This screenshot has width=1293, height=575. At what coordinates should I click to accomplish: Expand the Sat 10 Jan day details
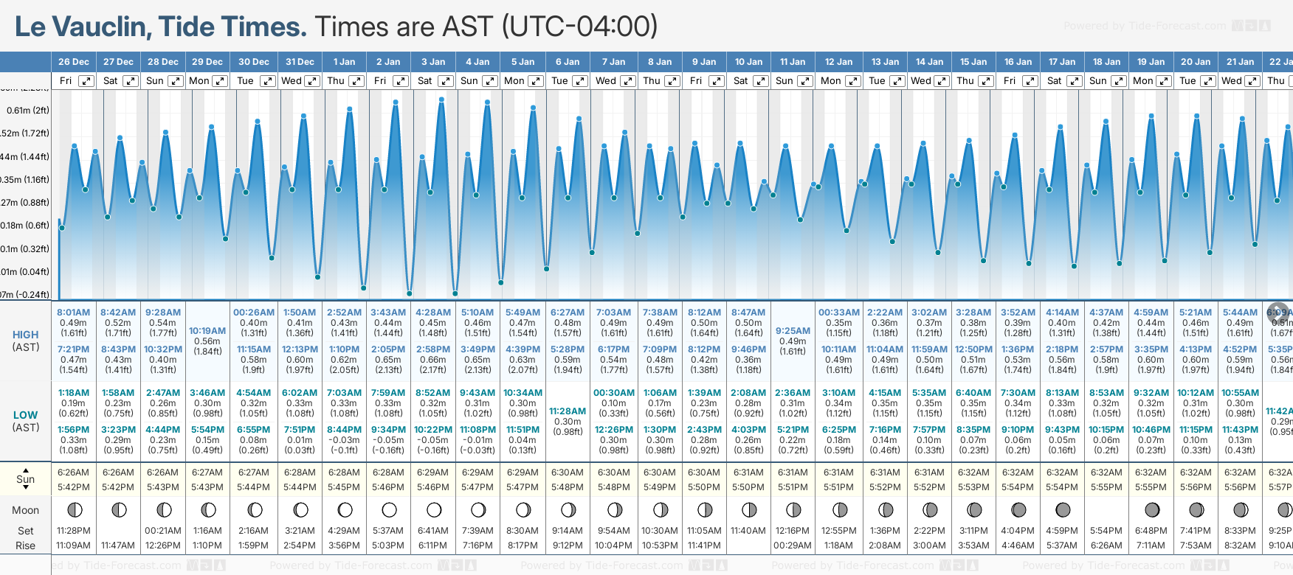pos(760,81)
